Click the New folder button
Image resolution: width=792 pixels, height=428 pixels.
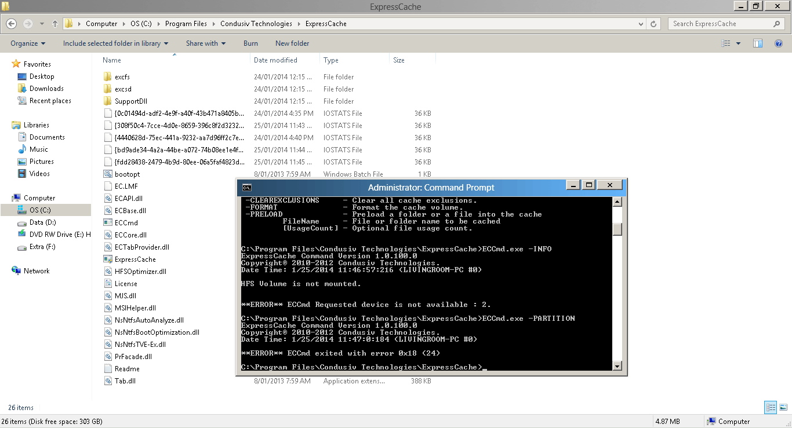[x=292, y=43]
